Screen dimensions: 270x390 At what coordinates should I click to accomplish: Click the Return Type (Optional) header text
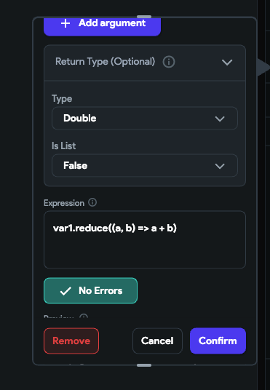105,62
